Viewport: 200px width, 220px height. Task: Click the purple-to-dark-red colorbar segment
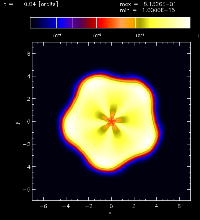click(x=84, y=23)
